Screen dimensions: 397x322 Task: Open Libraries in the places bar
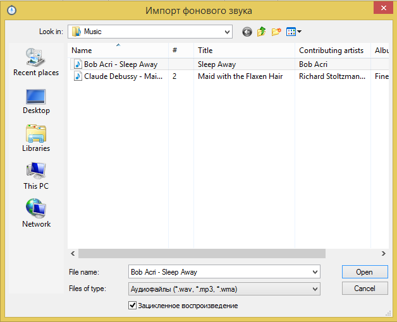(x=36, y=138)
